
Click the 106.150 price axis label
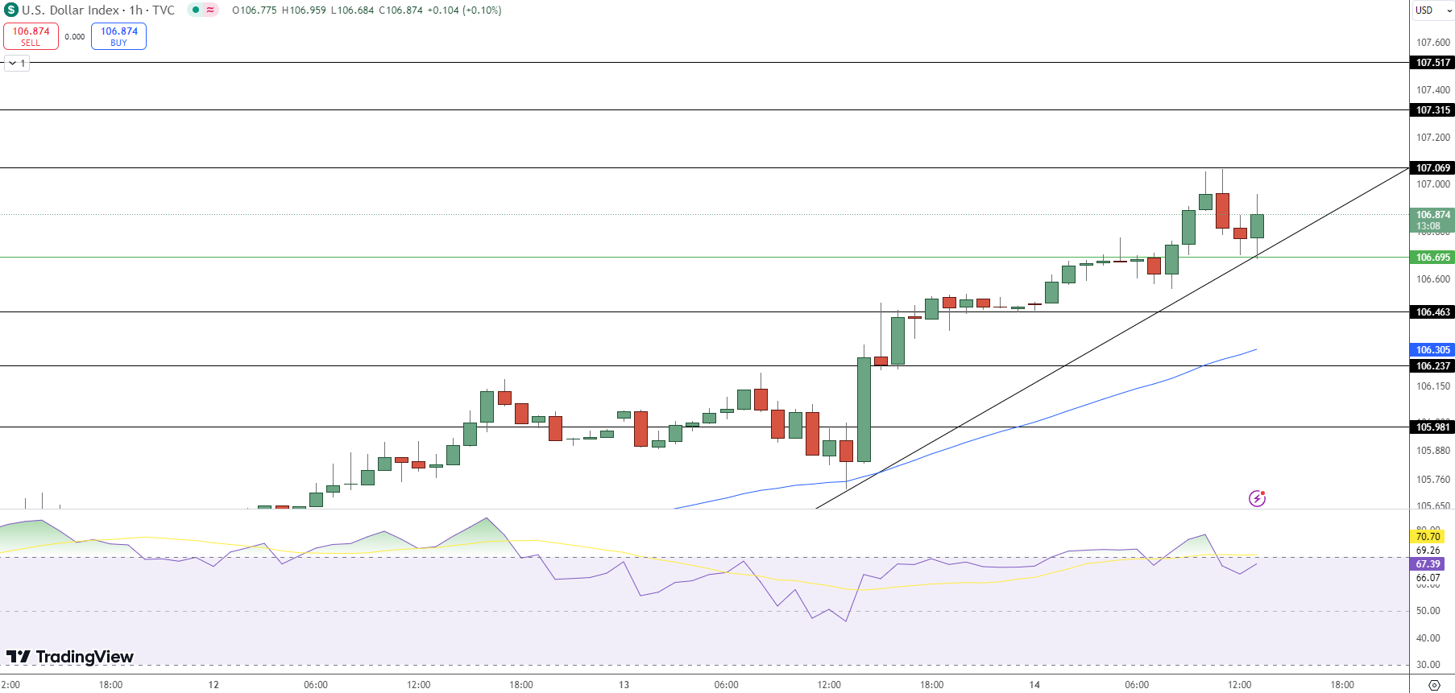click(x=1433, y=386)
